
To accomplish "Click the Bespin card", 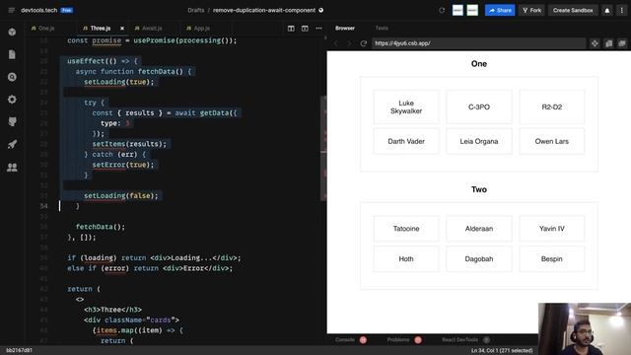I will (x=552, y=258).
